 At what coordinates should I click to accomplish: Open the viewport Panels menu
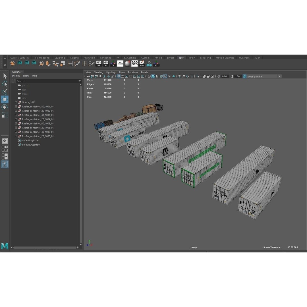[144, 72]
